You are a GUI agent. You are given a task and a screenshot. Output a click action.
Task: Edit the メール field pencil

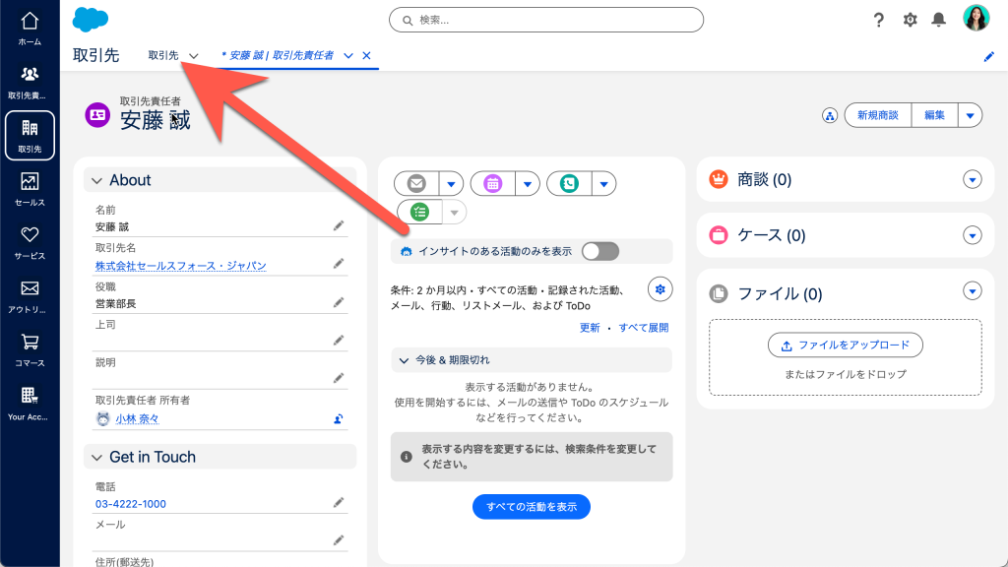(x=339, y=540)
